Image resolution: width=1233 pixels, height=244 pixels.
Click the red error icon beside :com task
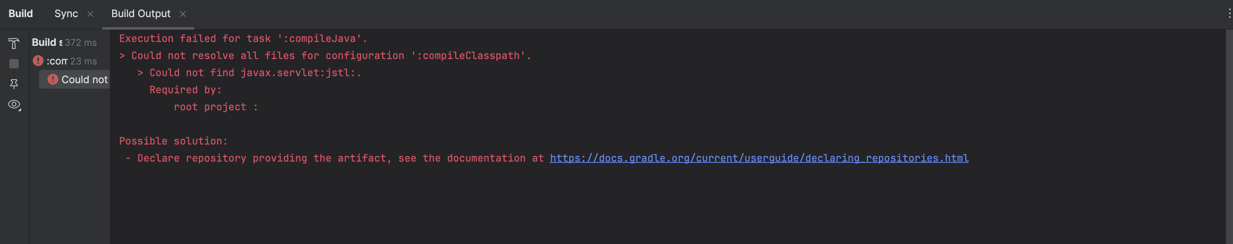coord(38,61)
